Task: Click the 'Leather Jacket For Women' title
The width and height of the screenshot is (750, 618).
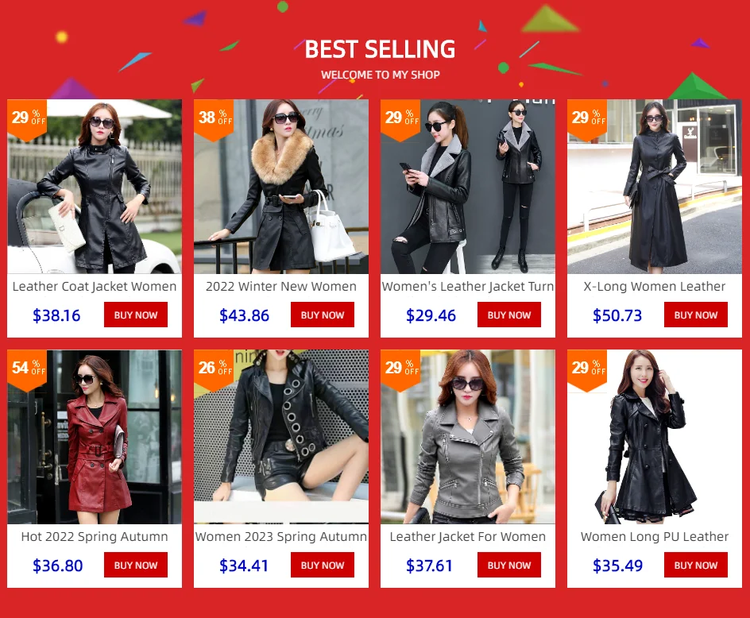Action: pyautogui.click(x=468, y=537)
